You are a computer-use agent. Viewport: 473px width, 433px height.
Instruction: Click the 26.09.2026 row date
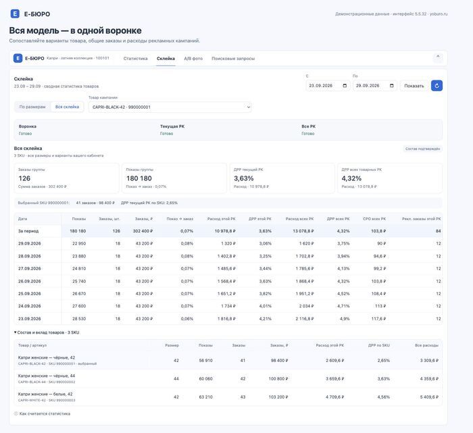29,281
